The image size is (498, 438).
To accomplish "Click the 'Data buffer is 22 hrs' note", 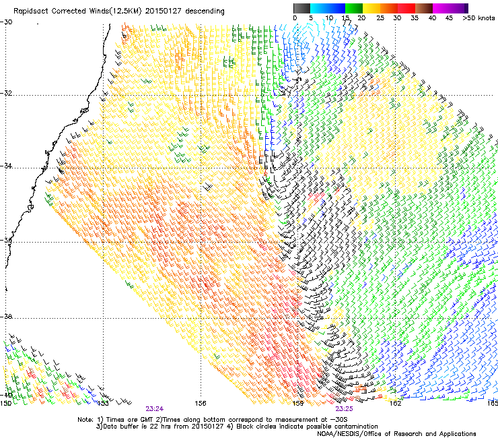I will click(160, 427).
